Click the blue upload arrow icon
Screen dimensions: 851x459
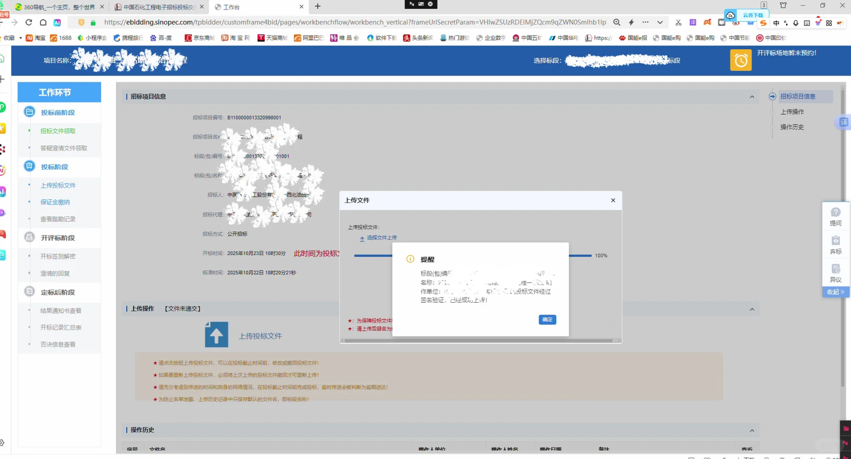(216, 335)
